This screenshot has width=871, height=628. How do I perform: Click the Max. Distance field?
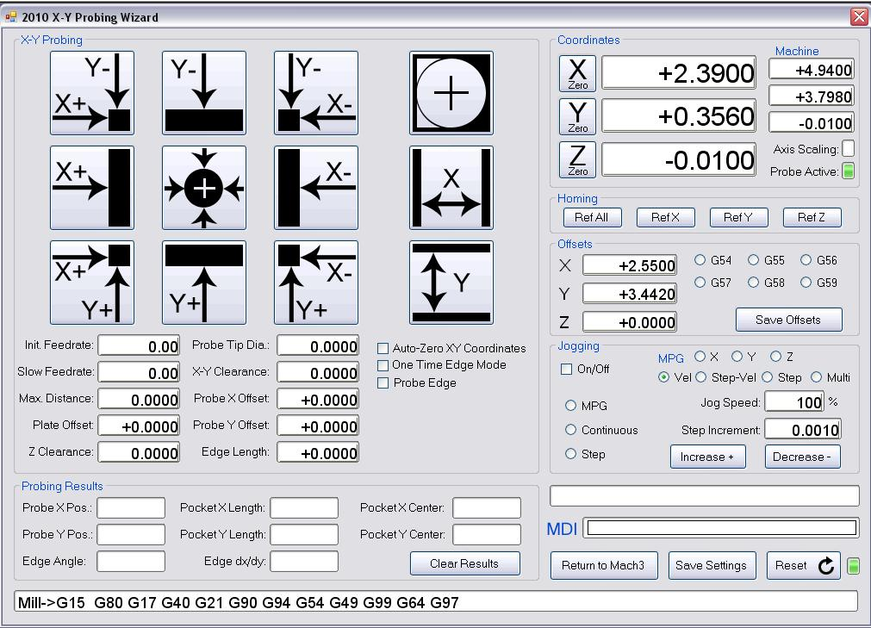pyautogui.click(x=139, y=399)
